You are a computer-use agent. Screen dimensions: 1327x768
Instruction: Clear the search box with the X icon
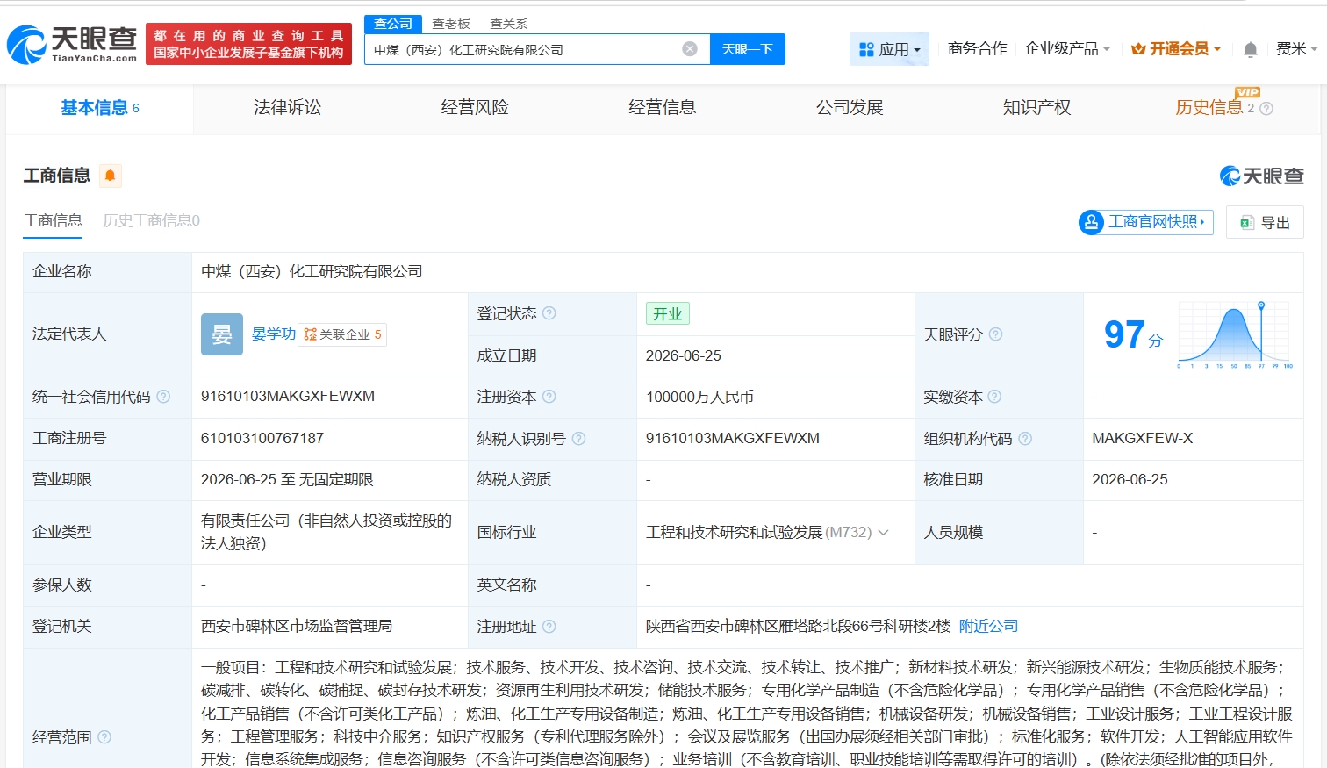coord(690,49)
